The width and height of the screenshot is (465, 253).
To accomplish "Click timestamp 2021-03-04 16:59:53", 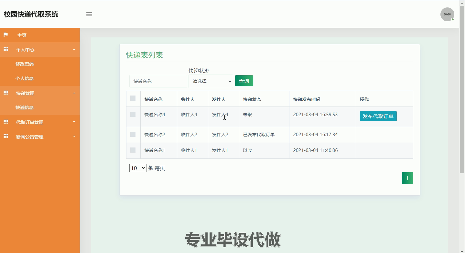I will pos(315,115).
